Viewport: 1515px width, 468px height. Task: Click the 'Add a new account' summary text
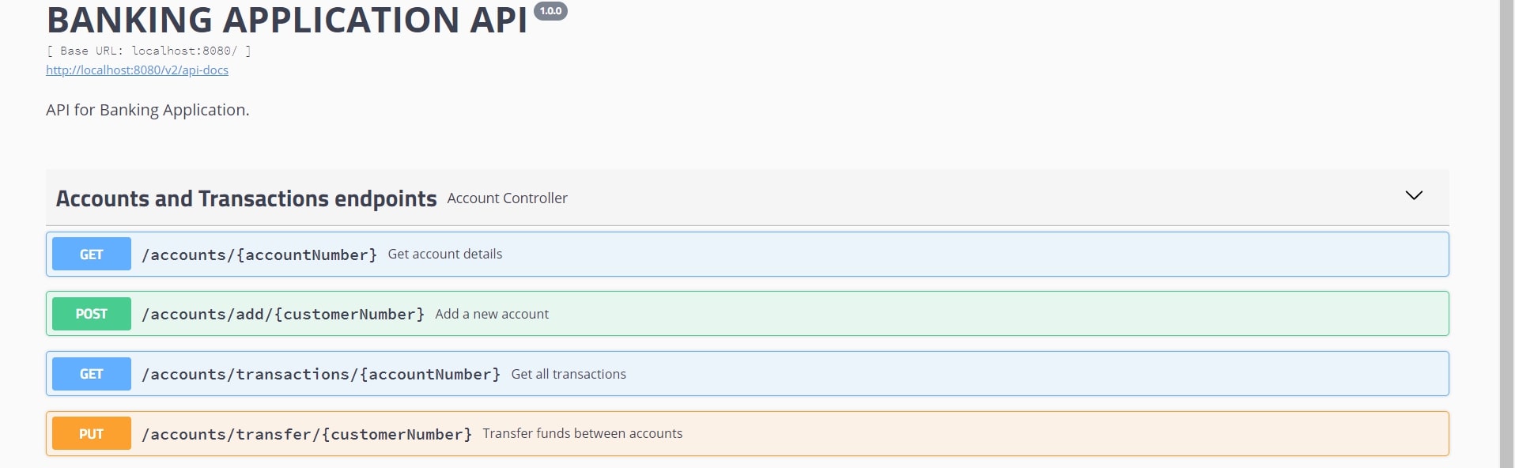pos(491,313)
